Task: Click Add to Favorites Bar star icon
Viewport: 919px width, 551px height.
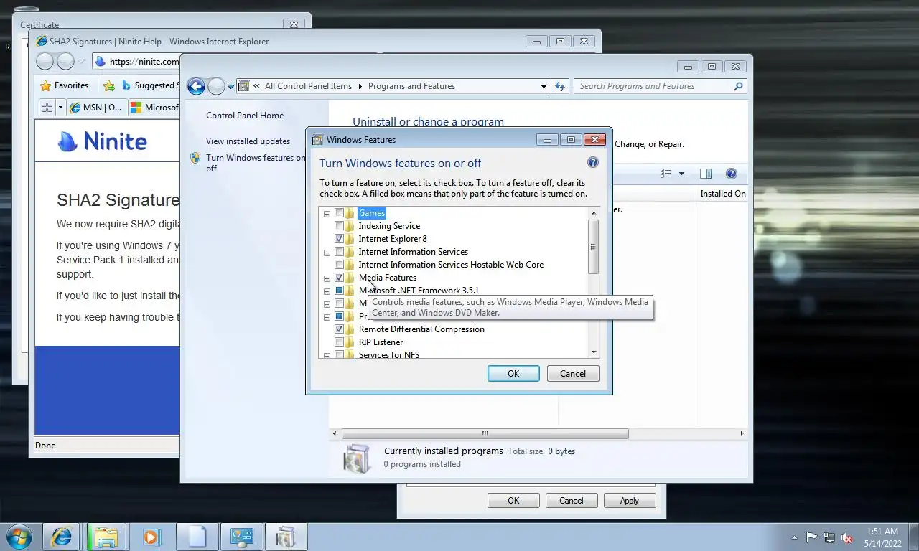Action: pos(109,85)
